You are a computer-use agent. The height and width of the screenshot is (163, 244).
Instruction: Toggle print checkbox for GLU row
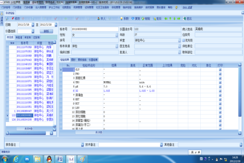point(220,70)
